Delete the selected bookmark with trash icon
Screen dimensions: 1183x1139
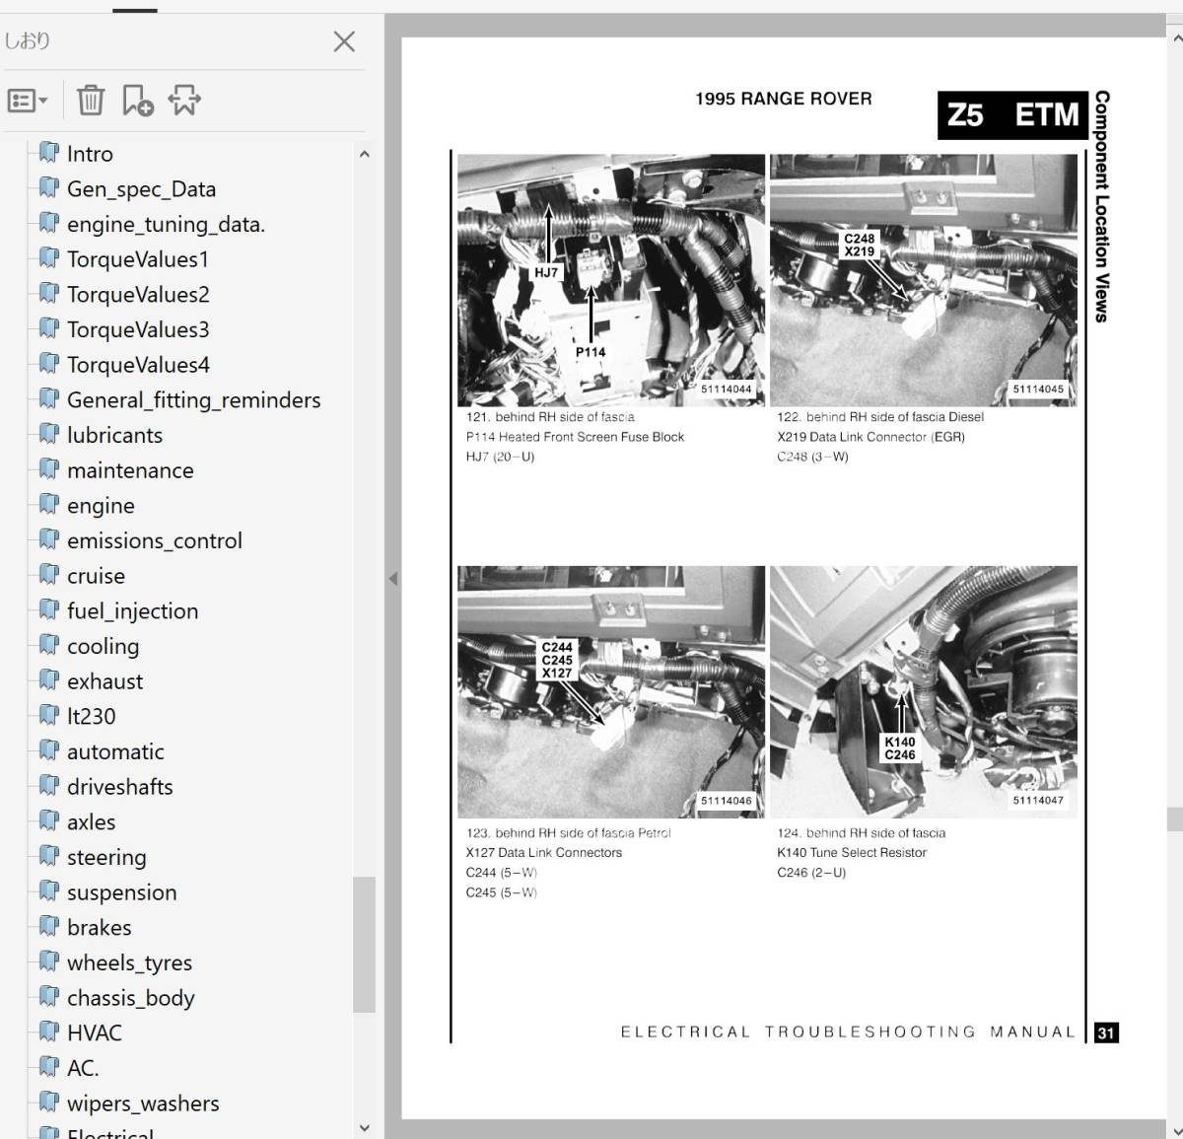click(x=91, y=100)
